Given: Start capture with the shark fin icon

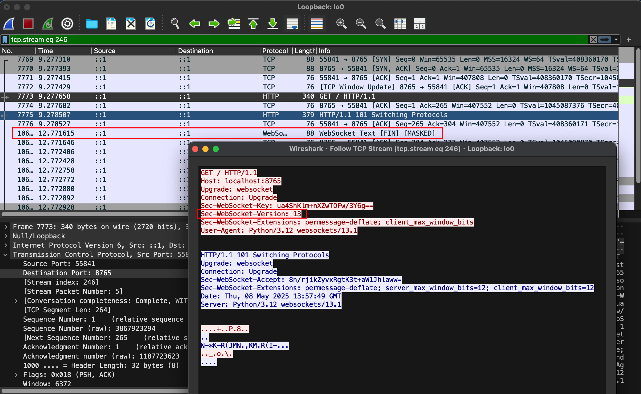Looking at the screenshot, I should 9,24.
